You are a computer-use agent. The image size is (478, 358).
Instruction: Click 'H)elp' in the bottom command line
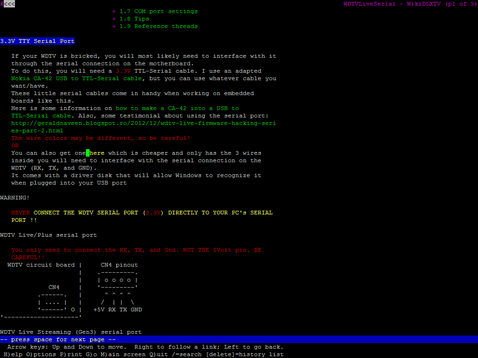[13, 354]
